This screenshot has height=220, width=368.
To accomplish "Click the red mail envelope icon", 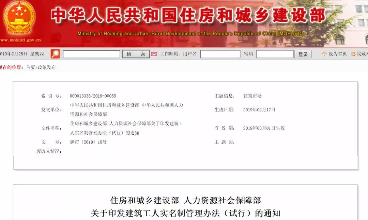I will (x=154, y=54).
